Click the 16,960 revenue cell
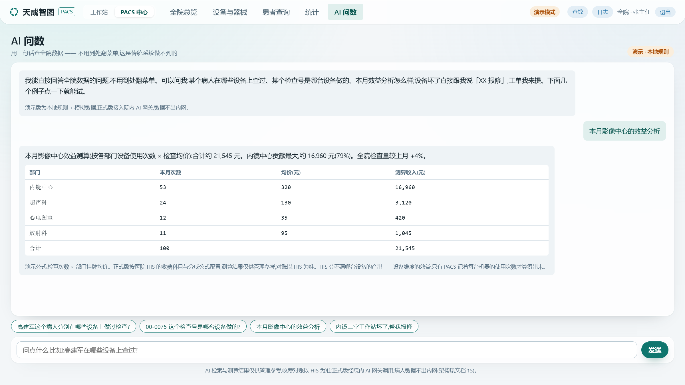The image size is (685, 385). [x=405, y=187]
